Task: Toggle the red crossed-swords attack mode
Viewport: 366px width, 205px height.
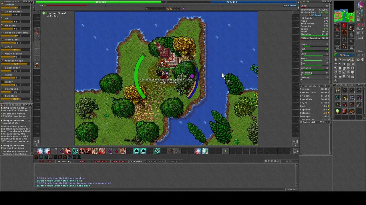Action: tap(358, 24)
